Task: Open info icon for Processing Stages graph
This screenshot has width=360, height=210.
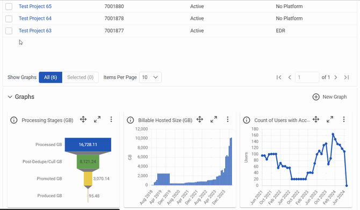Action: (x=14, y=120)
